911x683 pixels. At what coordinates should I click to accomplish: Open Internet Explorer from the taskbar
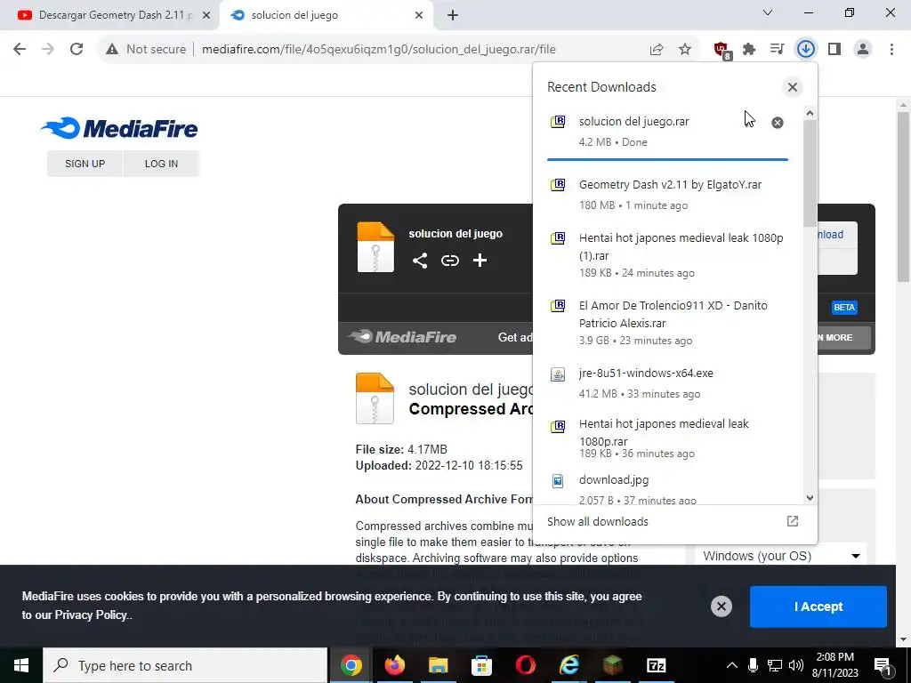pos(568,665)
